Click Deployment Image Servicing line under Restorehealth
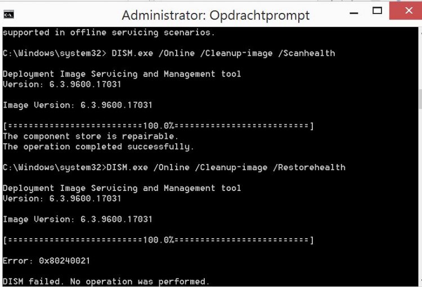Viewport: 422px width, 287px height. click(x=122, y=188)
